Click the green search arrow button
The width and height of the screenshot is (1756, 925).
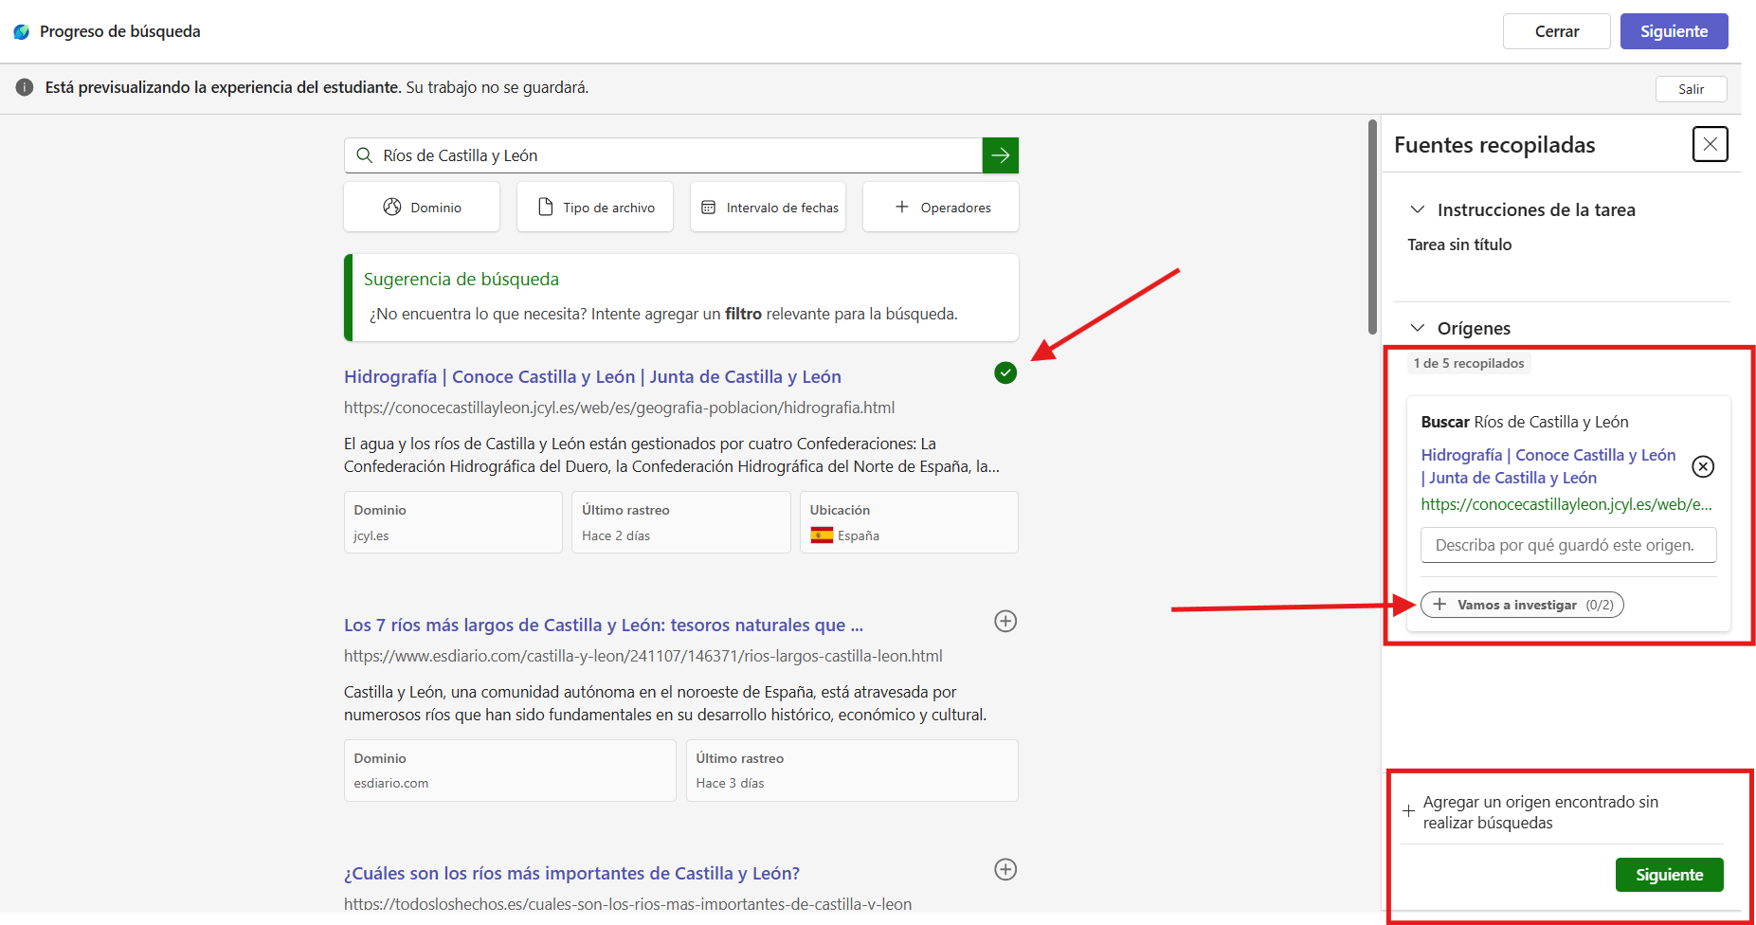click(1000, 155)
